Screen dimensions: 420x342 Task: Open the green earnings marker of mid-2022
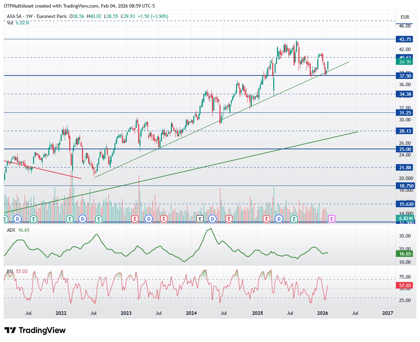99,218
